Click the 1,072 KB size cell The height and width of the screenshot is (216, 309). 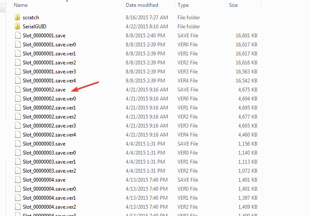point(248,171)
